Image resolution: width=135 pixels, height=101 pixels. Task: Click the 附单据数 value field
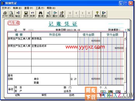(x=126, y=30)
